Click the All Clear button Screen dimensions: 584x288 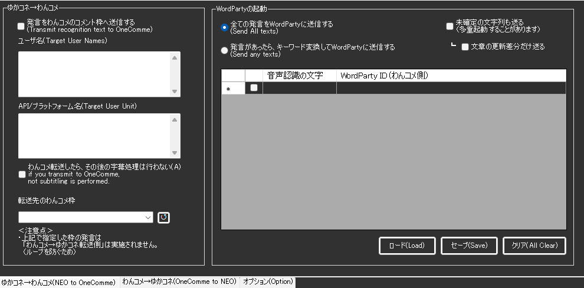coord(534,246)
